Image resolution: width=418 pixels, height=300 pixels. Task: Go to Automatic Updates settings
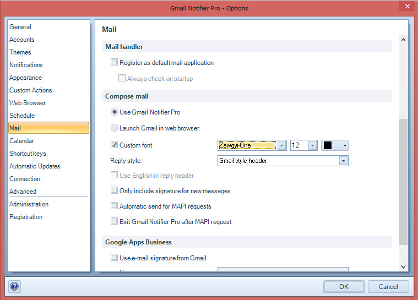pyautogui.click(x=35, y=166)
